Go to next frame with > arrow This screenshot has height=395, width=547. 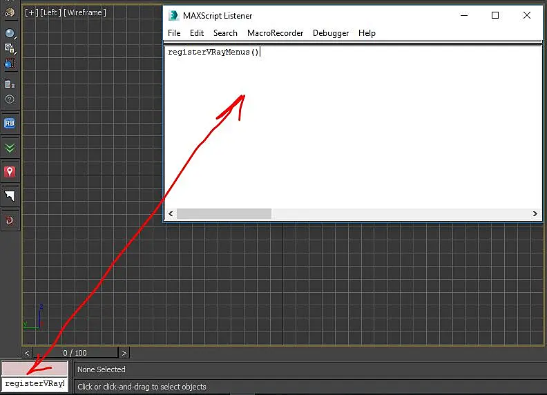tap(124, 353)
